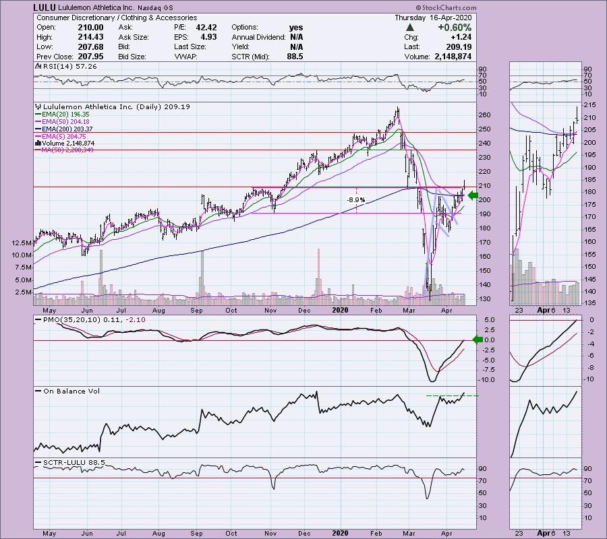Click the SCTR (Mid) value 88.5
Image resolution: width=607 pixels, height=539 pixels.
click(x=295, y=57)
